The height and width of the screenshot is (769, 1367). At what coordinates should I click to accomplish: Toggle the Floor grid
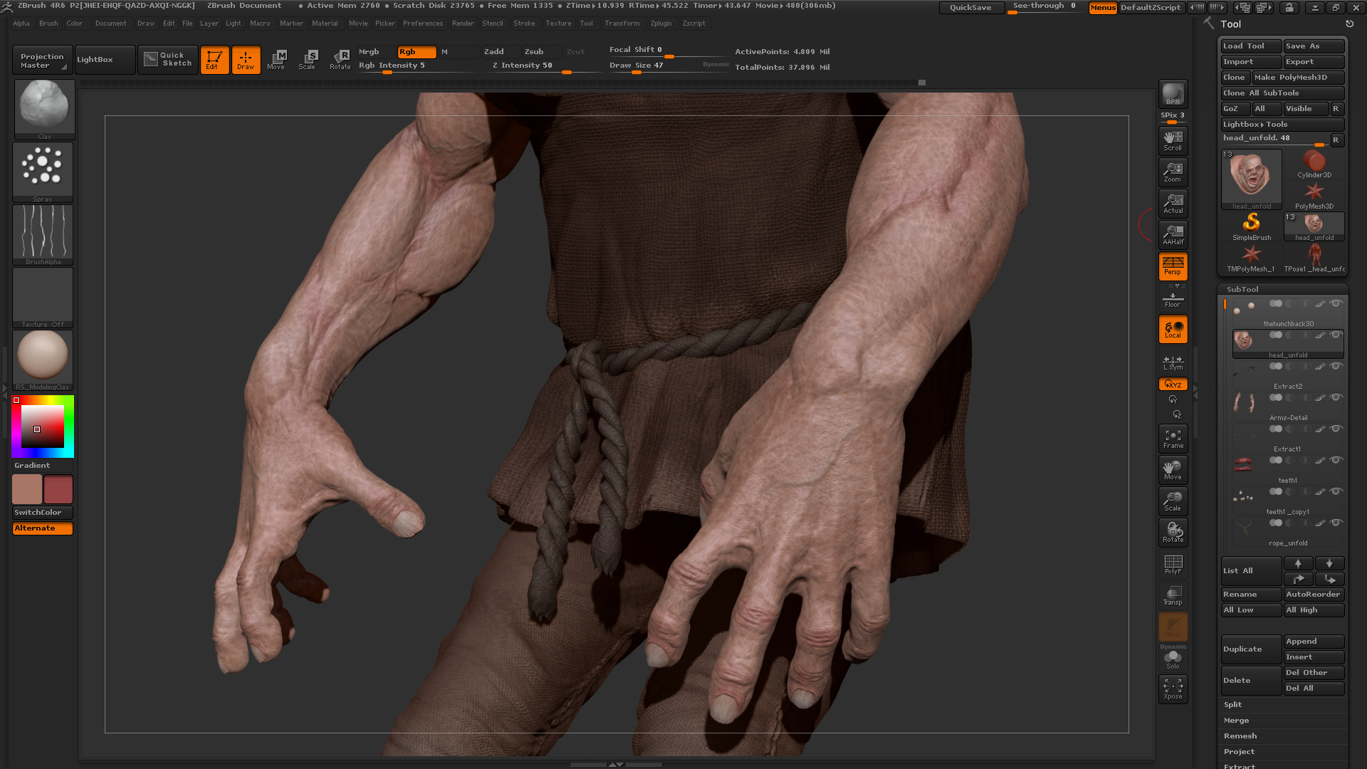(x=1173, y=298)
